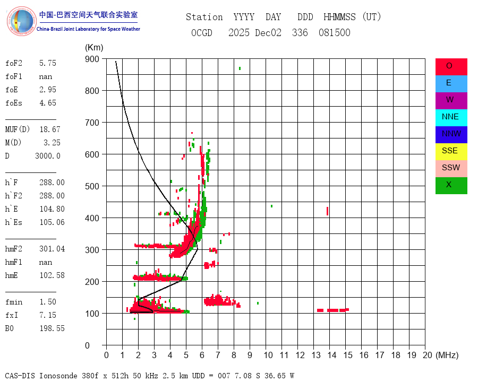The image size is (478, 382).
Task: Click the h`F2 label
Action: (14, 196)
